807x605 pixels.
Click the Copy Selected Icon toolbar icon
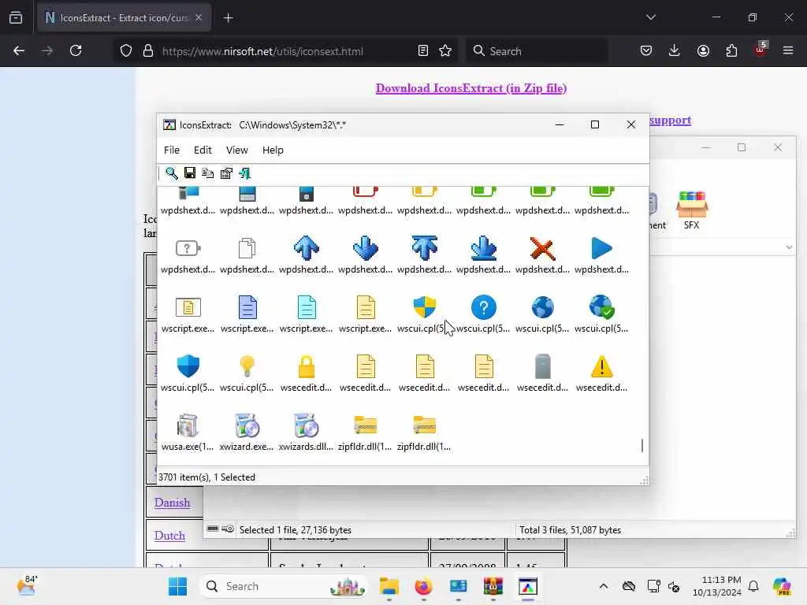208,173
